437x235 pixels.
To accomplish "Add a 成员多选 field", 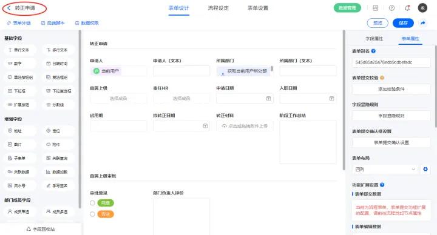I will 58,211.
